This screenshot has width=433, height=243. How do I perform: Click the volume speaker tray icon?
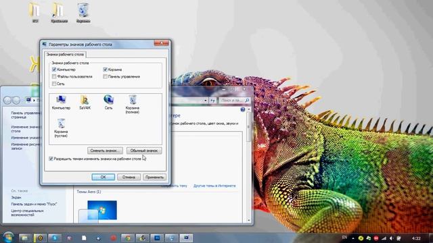click(391, 238)
